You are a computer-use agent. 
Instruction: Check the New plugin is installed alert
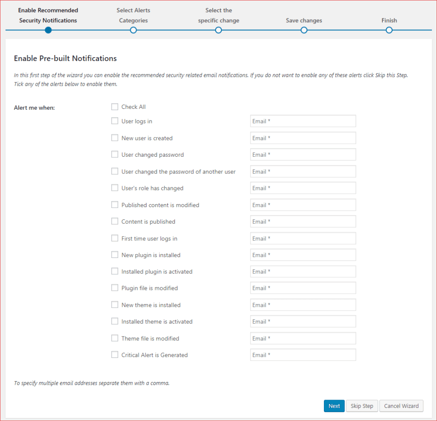click(x=114, y=254)
